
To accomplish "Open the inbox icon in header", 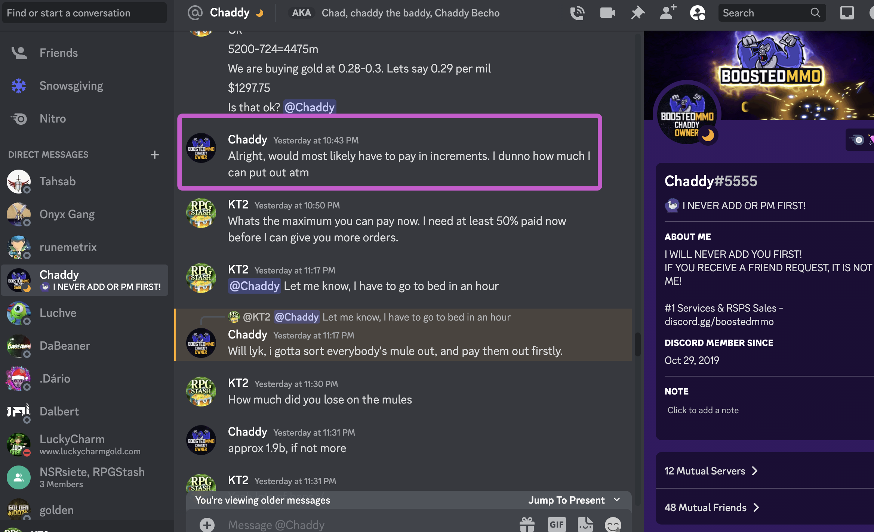I will [x=847, y=13].
